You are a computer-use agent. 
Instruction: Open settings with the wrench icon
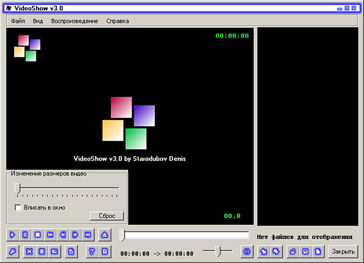click(x=13, y=251)
